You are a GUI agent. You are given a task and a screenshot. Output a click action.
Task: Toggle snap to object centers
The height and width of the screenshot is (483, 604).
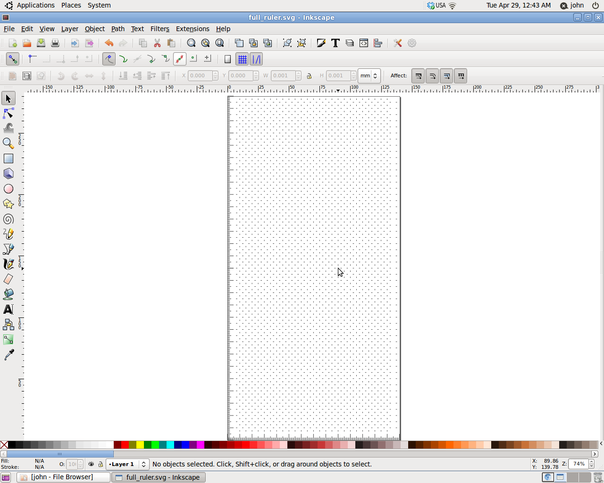pos(193,59)
